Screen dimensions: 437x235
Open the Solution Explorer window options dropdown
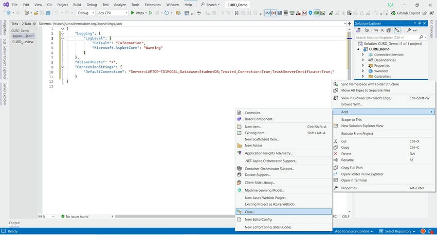pos(415,24)
